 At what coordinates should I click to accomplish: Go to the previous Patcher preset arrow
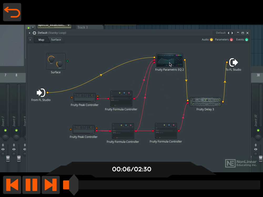[229, 33]
